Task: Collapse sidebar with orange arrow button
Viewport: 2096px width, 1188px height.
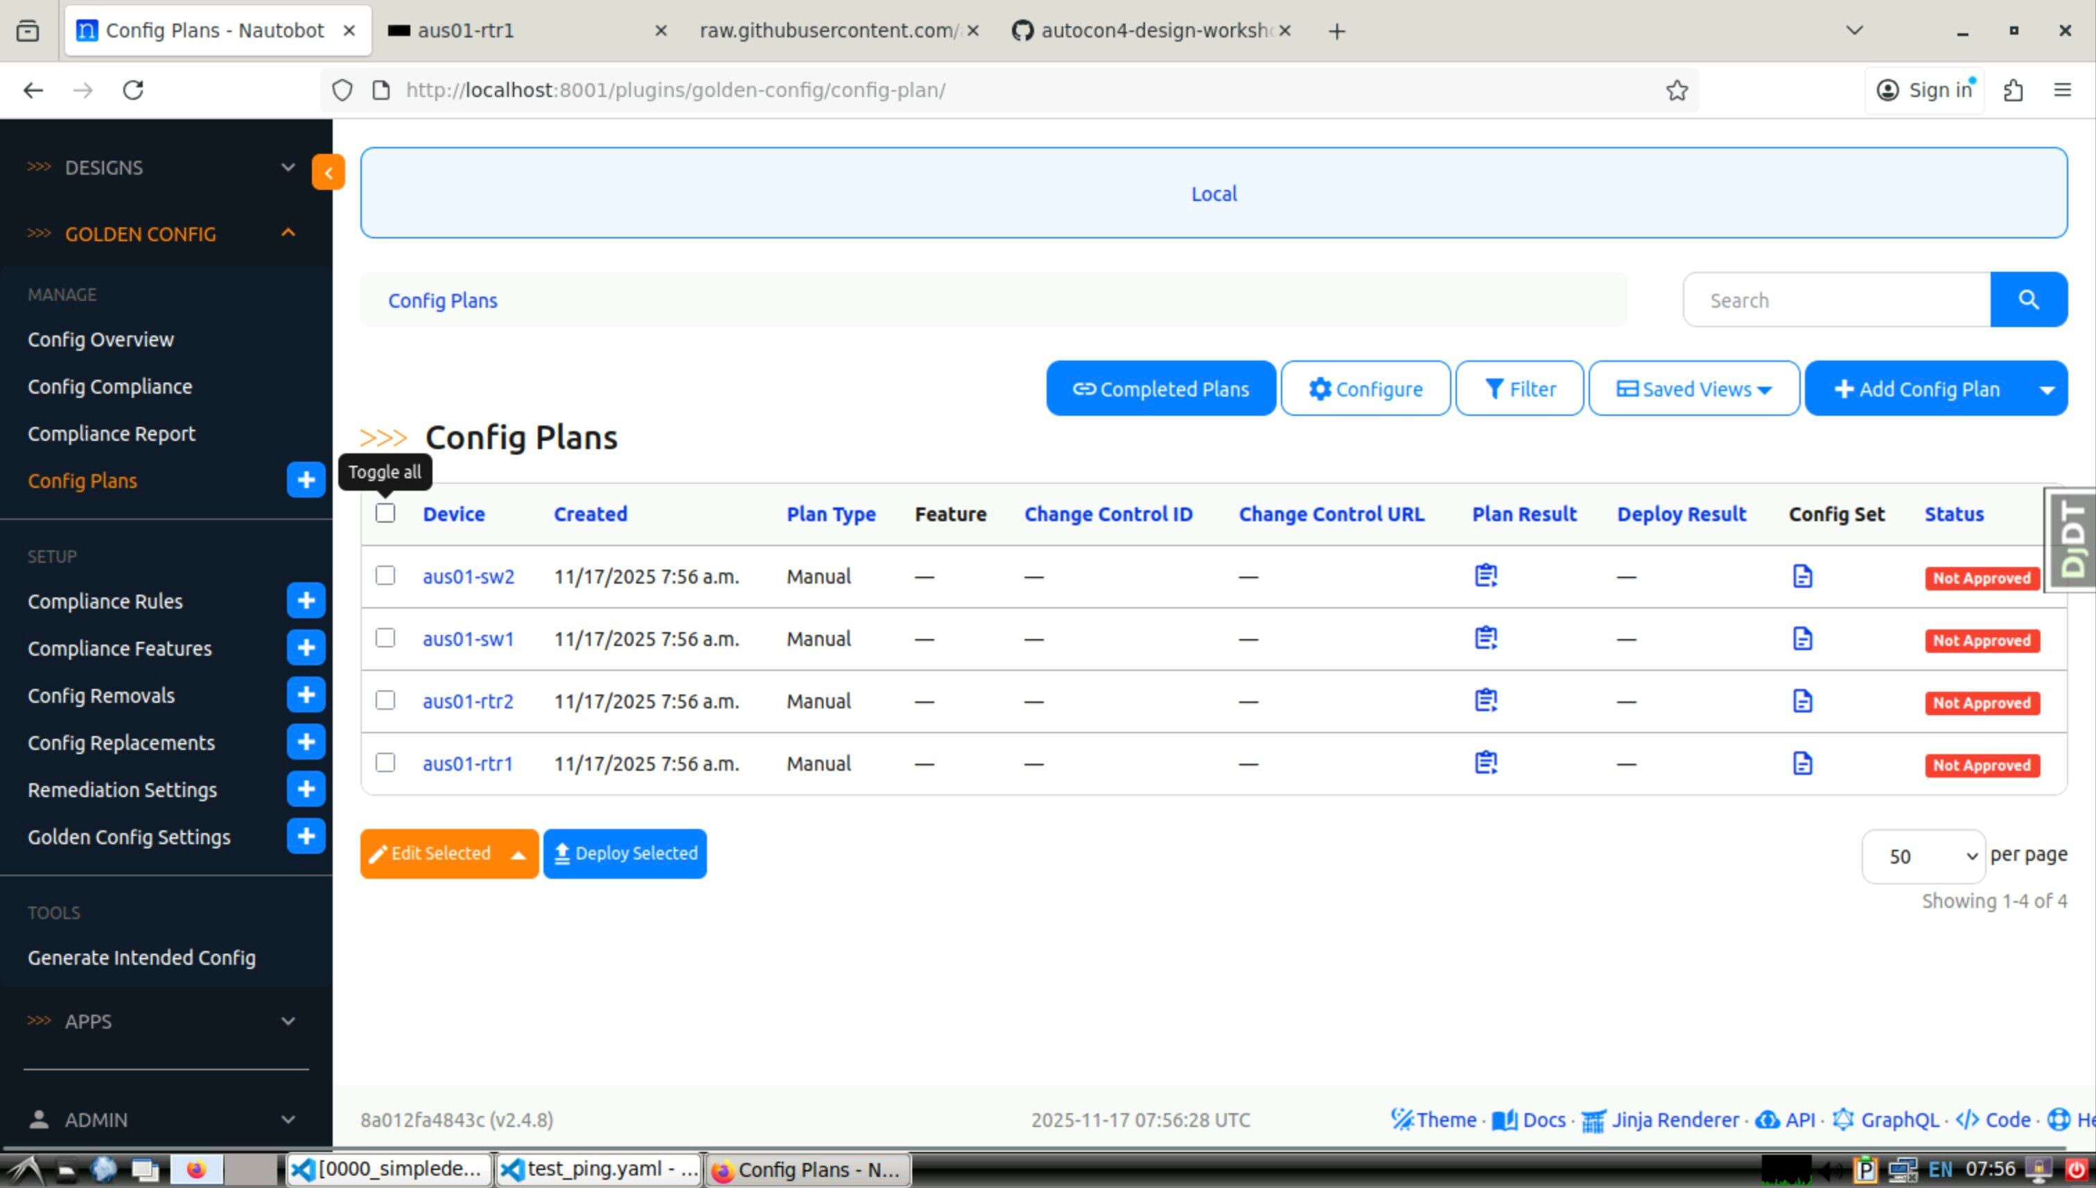Action: [328, 172]
